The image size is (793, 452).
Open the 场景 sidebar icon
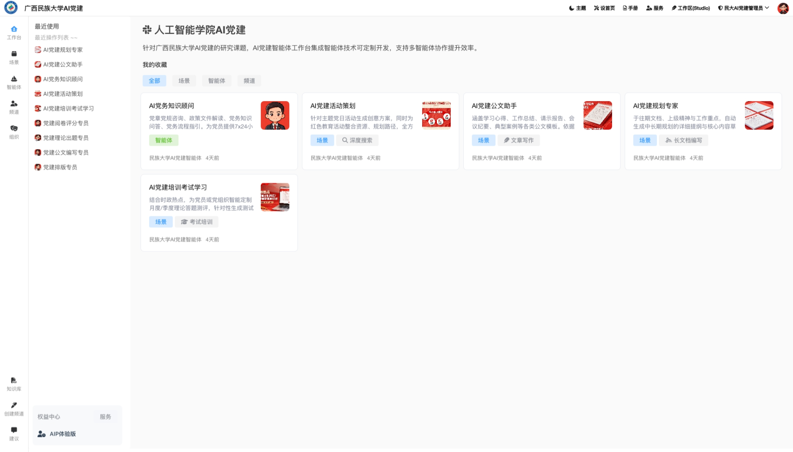click(14, 57)
